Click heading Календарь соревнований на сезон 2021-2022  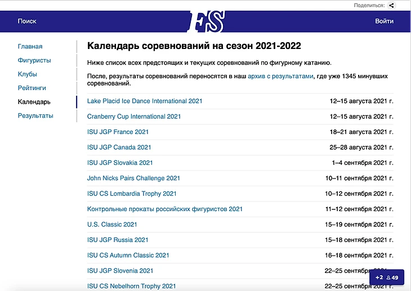[x=194, y=46]
